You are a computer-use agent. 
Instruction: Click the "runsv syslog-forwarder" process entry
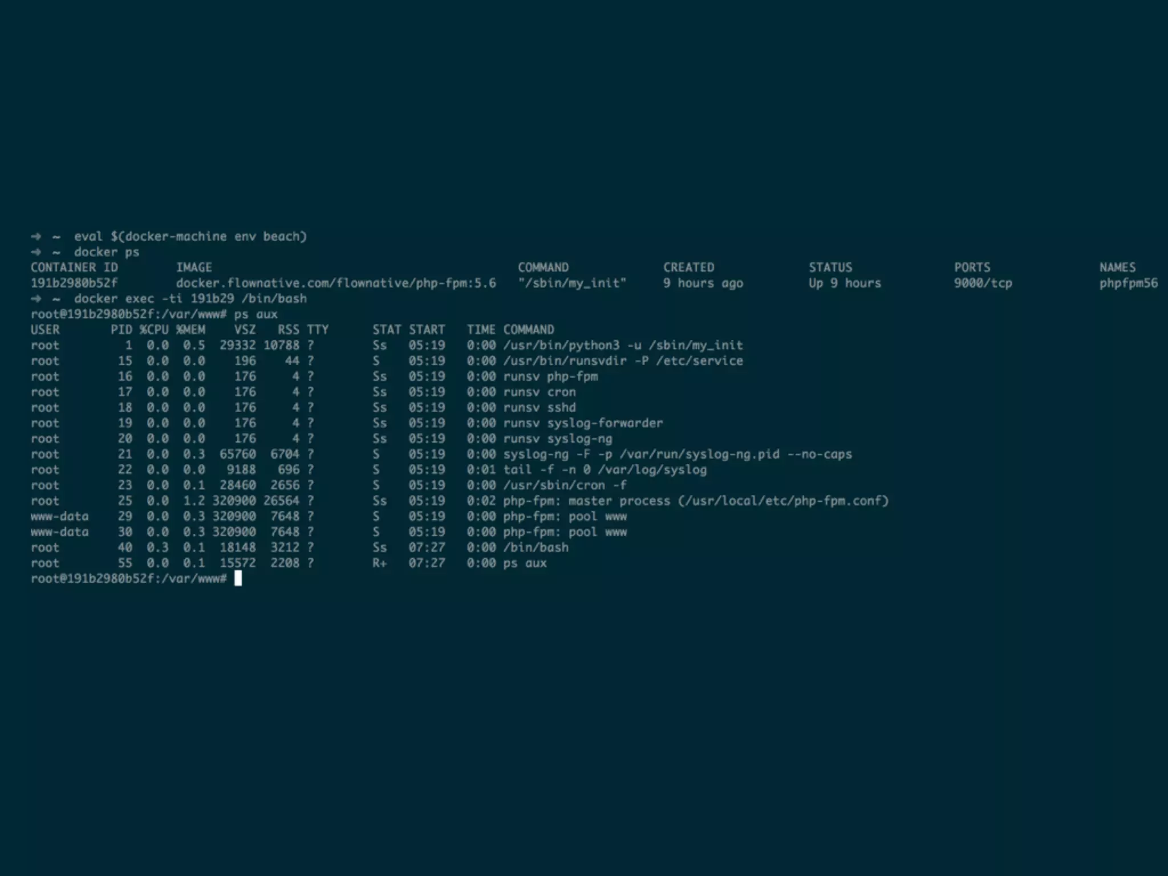(582, 423)
